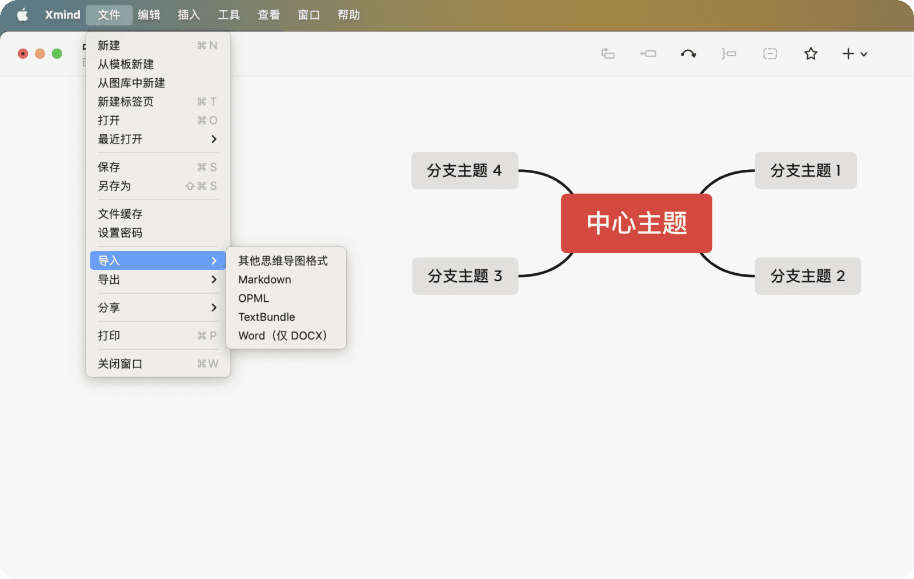914x579 pixels.
Task: Choose OPML import format
Action: pyautogui.click(x=253, y=298)
